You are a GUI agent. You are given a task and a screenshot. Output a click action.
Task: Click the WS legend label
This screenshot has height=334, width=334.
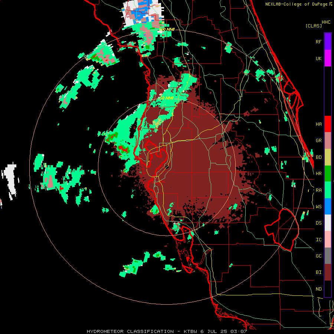coord(318,207)
